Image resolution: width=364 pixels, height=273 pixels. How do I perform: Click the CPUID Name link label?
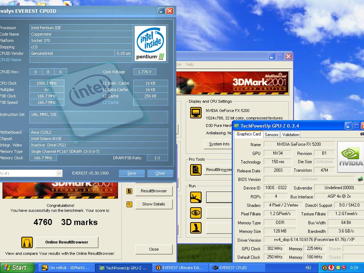pyautogui.click(x=10, y=60)
